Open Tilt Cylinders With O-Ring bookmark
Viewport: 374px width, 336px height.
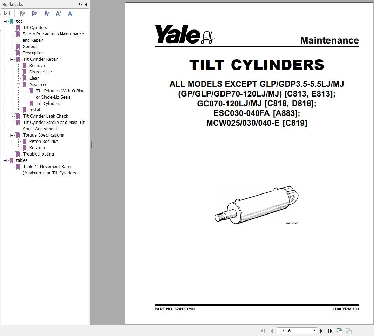pos(60,94)
